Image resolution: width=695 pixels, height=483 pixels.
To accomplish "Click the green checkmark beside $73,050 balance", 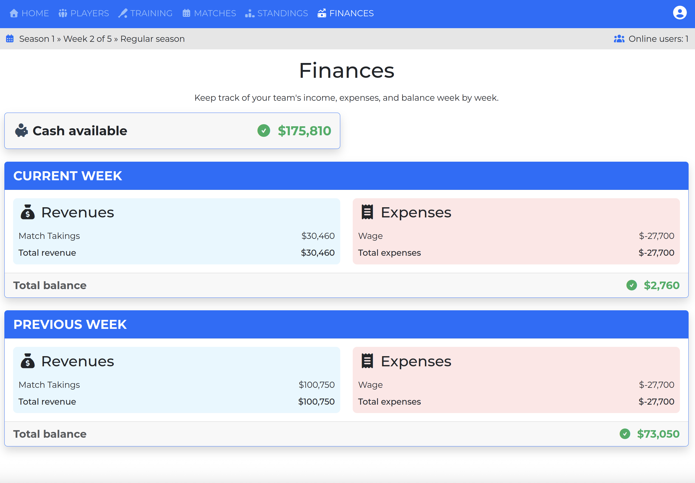I will point(625,434).
